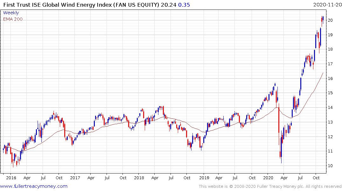Screen dimensions: 342x191
Task: Click the y-axis label '18'
Action: (330, 49)
